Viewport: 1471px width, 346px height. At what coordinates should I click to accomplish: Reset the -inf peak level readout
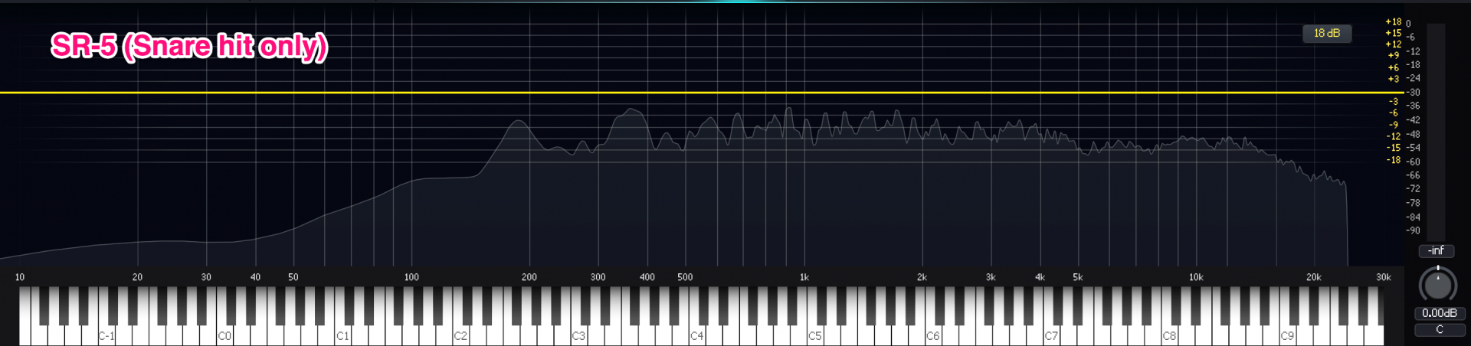click(x=1436, y=250)
